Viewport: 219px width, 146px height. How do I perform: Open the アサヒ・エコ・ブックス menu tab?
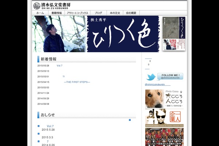point(77,13)
